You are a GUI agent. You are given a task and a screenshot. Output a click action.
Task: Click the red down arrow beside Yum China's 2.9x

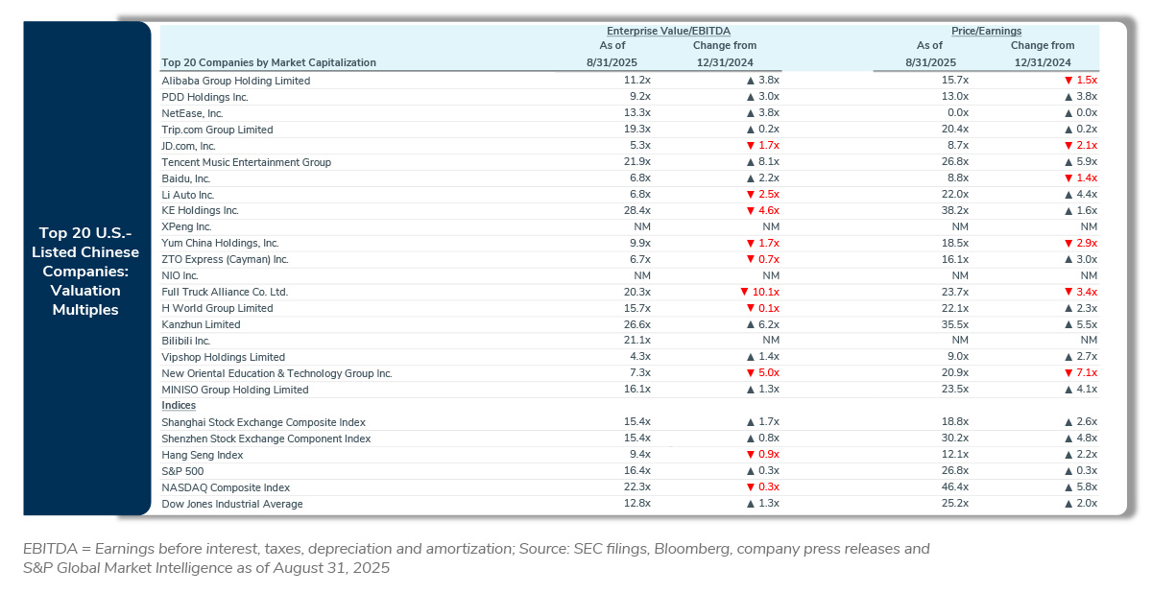point(1068,243)
